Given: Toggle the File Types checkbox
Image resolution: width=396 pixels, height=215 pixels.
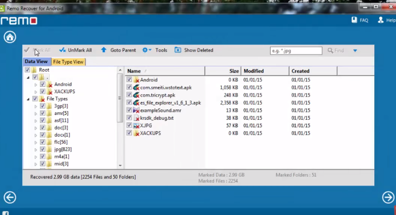Looking at the screenshot, I should [35, 99].
